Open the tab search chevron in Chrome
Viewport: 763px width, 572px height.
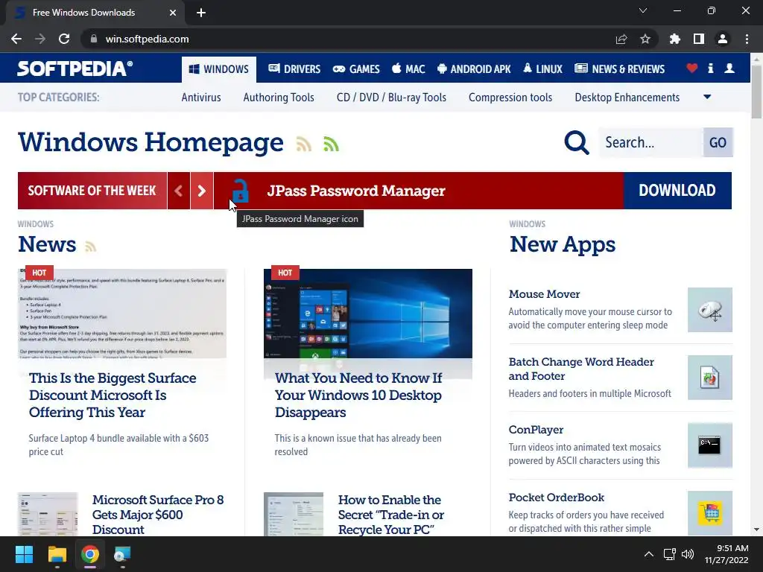pyautogui.click(x=643, y=10)
